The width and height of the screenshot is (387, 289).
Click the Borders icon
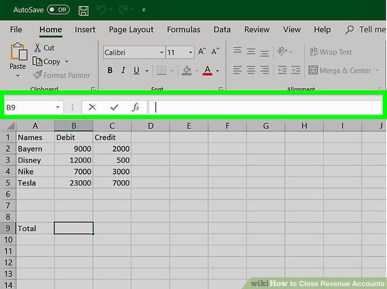click(x=162, y=71)
